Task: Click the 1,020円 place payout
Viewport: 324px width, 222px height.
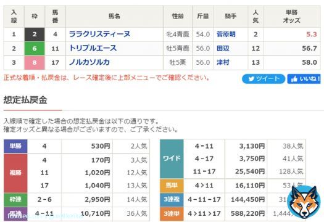Action: click(98, 173)
